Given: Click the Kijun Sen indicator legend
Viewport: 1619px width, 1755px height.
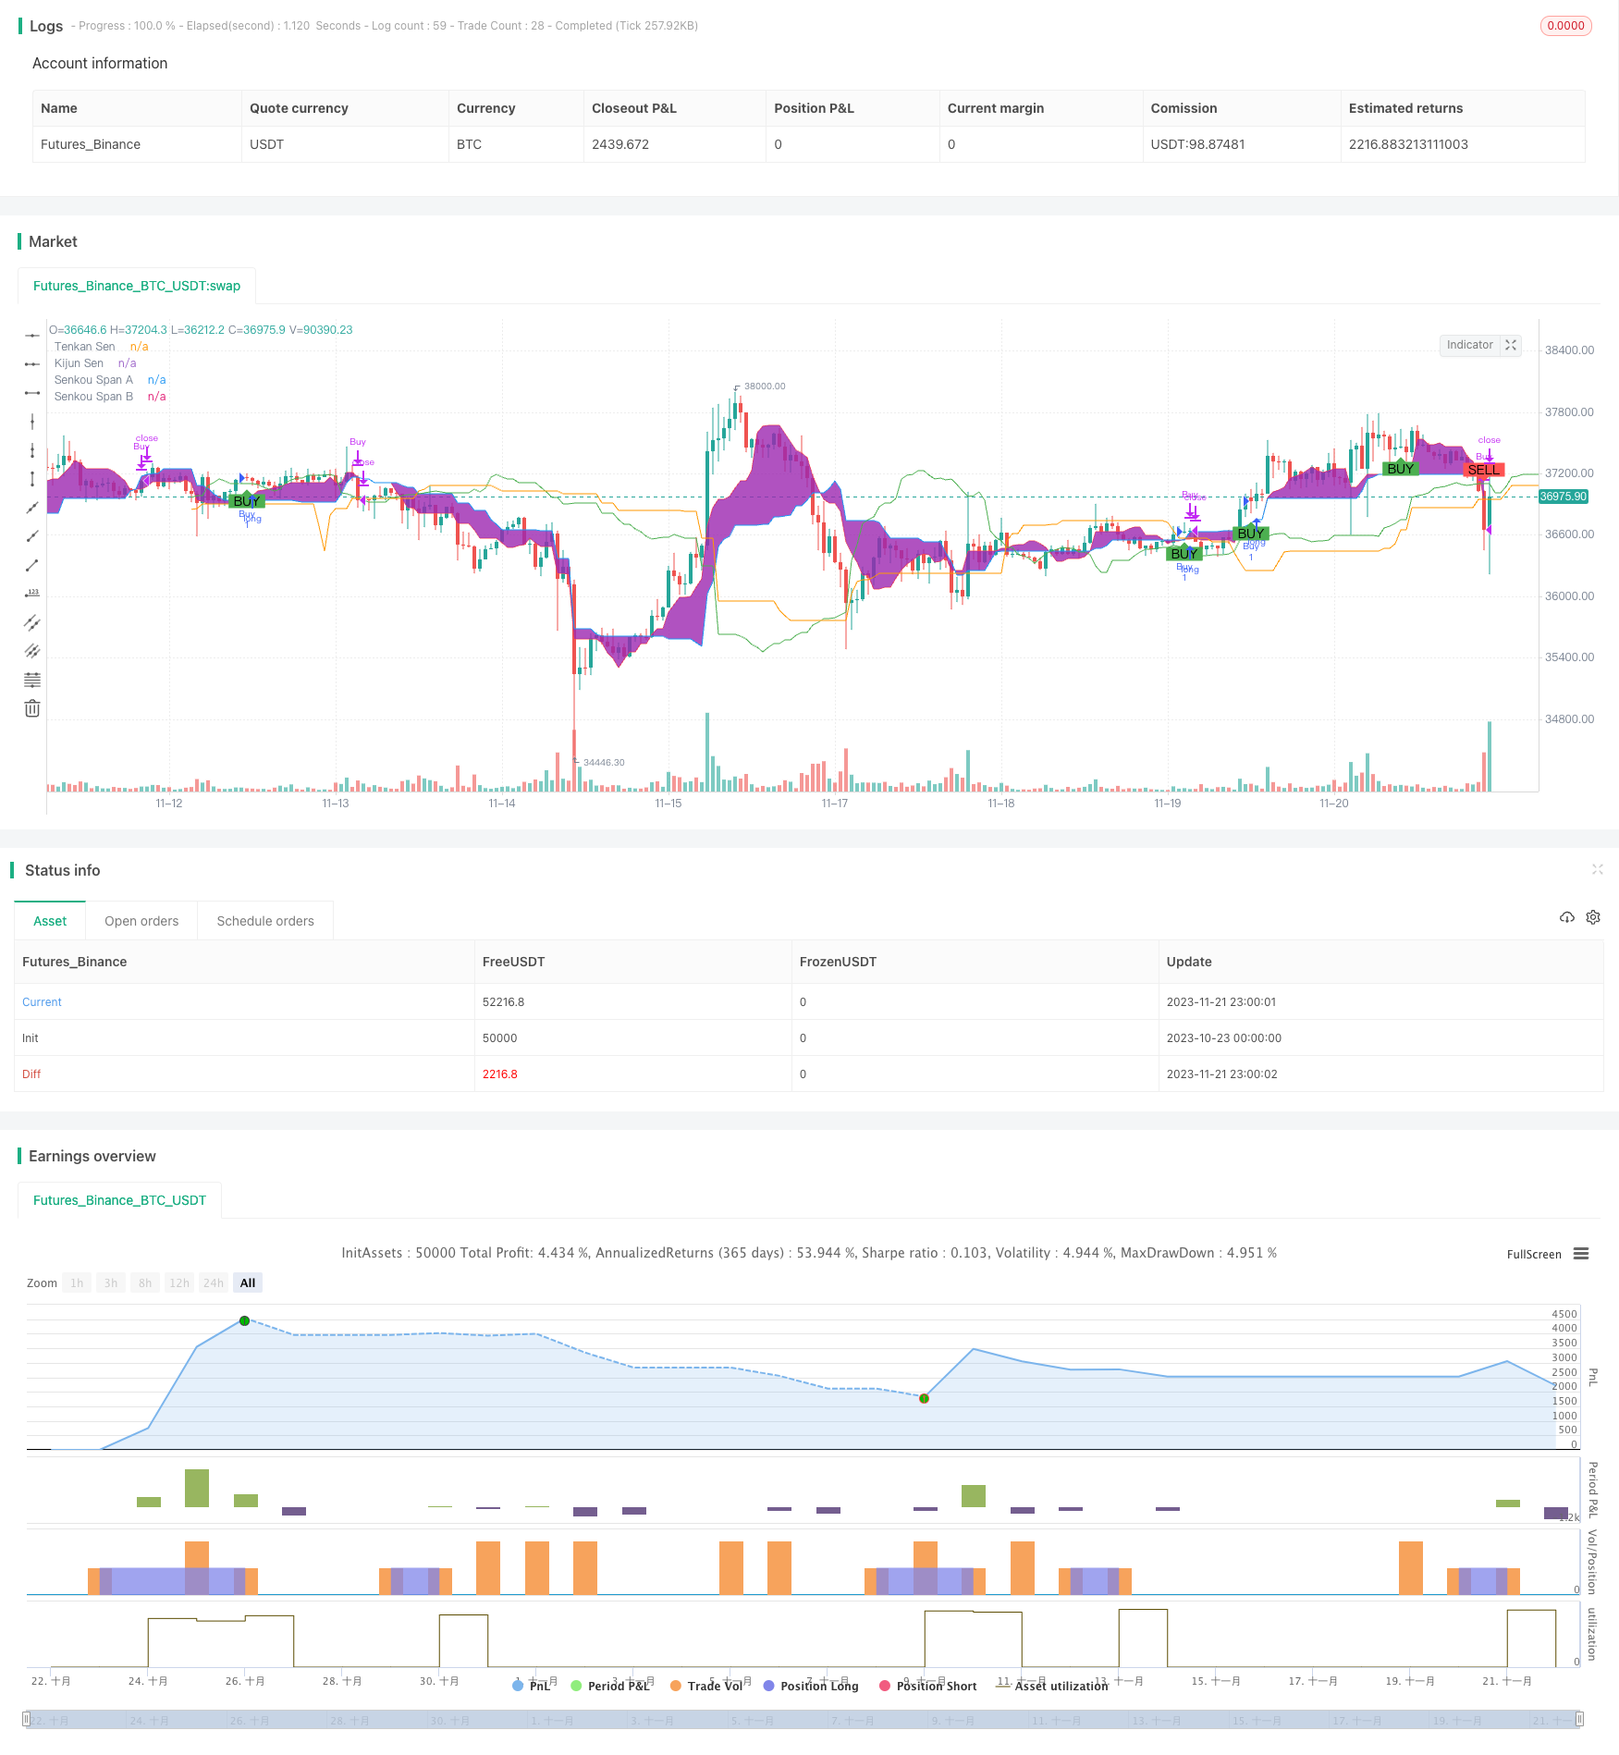Looking at the screenshot, I should (x=79, y=363).
